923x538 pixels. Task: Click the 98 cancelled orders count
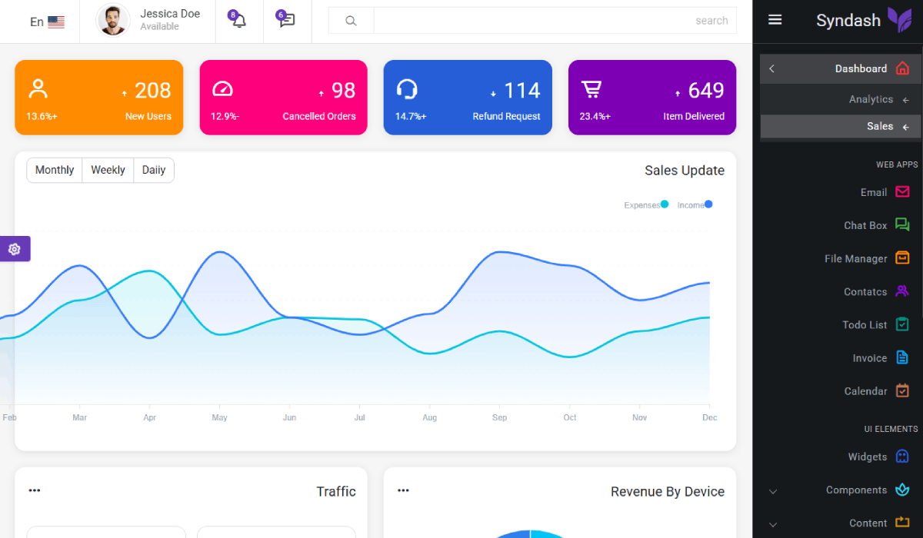pos(344,91)
